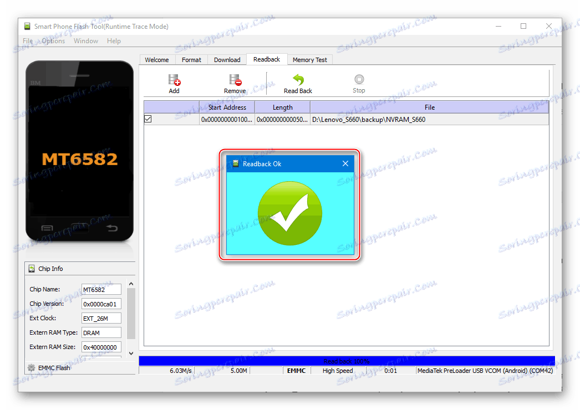Screen dimensions: 580x410
Task: Open the Window menu
Action: (x=85, y=40)
